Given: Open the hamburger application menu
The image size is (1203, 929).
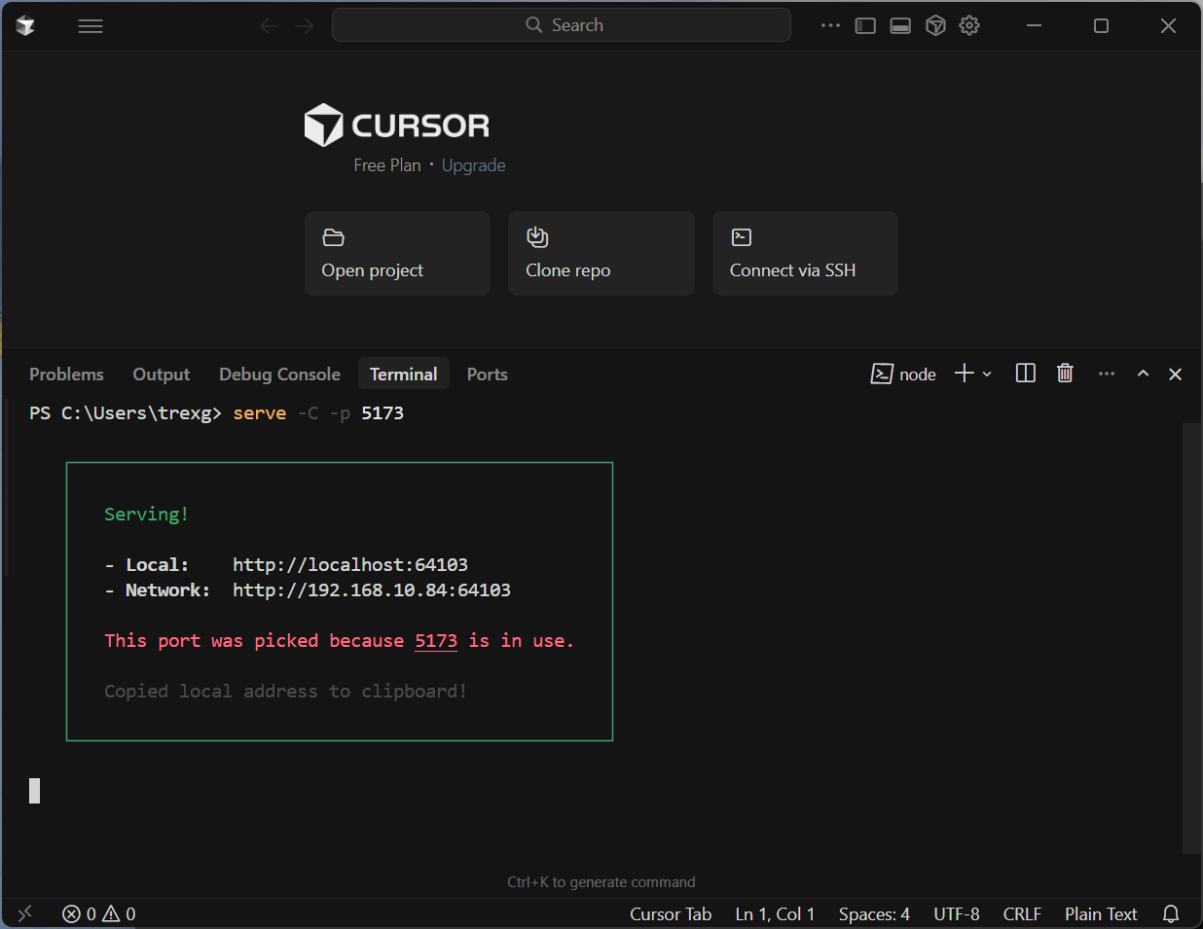Looking at the screenshot, I should (91, 26).
